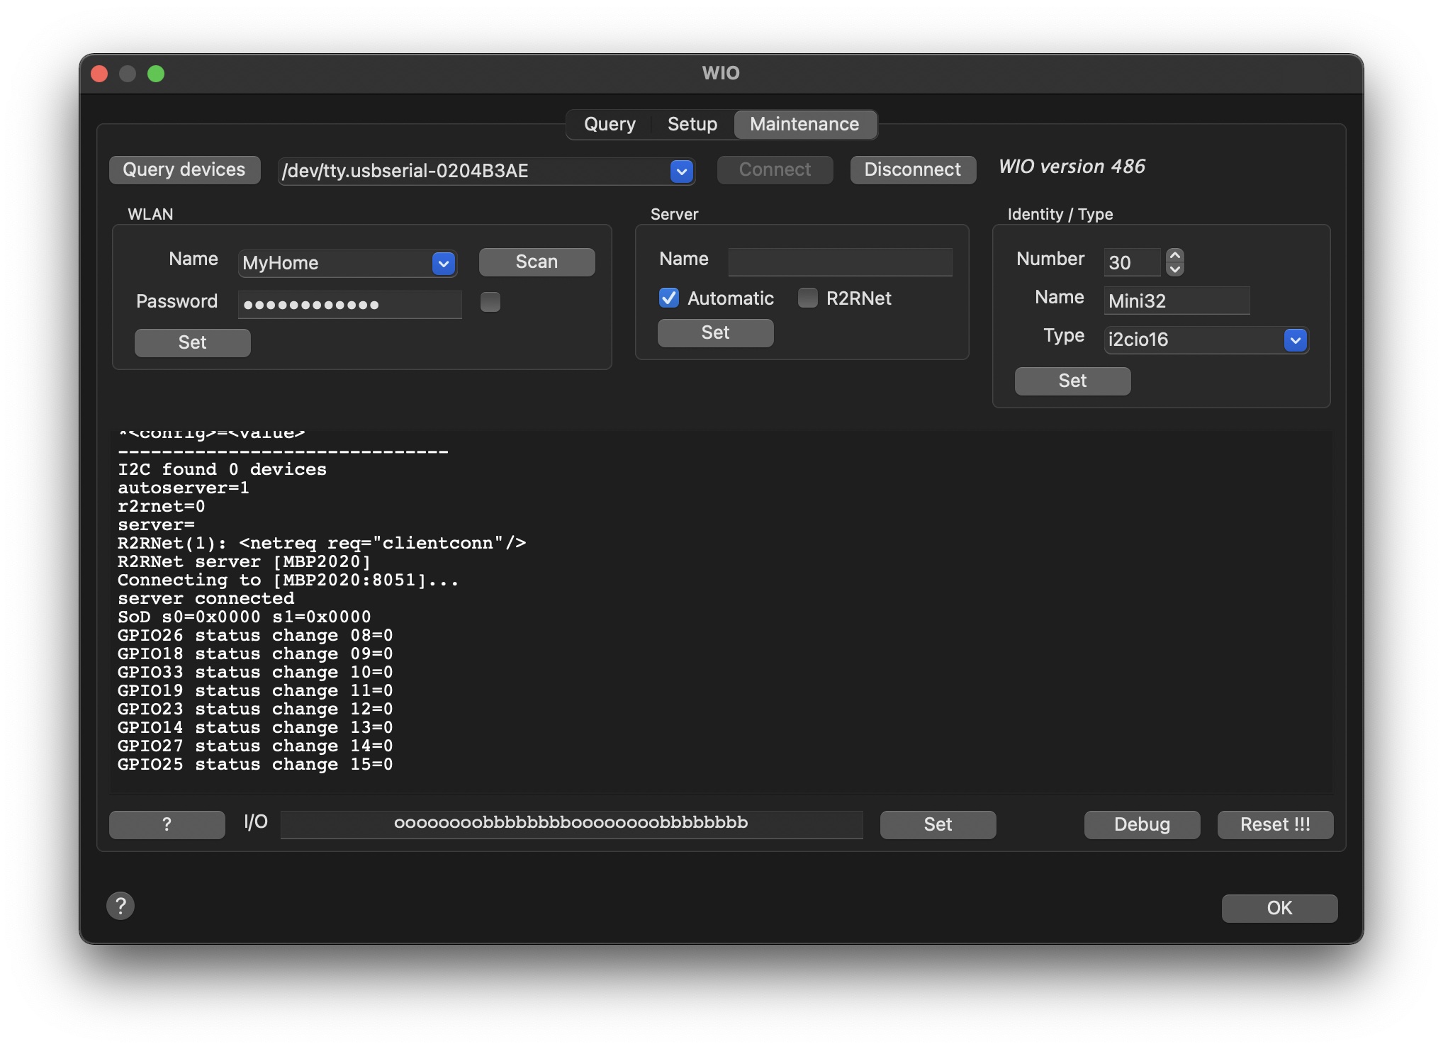1443x1049 pixels.
Task: Decrement the Number stepper down arrow
Action: coord(1175,269)
